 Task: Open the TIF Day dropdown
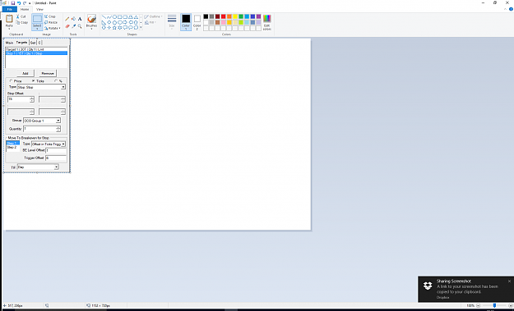click(x=56, y=167)
